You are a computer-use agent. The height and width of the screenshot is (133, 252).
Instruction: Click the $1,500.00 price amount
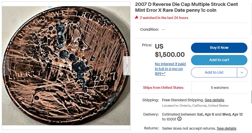tap(170, 54)
